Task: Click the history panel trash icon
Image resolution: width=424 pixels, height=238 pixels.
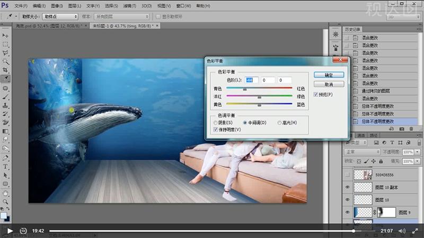Action: coord(411,129)
